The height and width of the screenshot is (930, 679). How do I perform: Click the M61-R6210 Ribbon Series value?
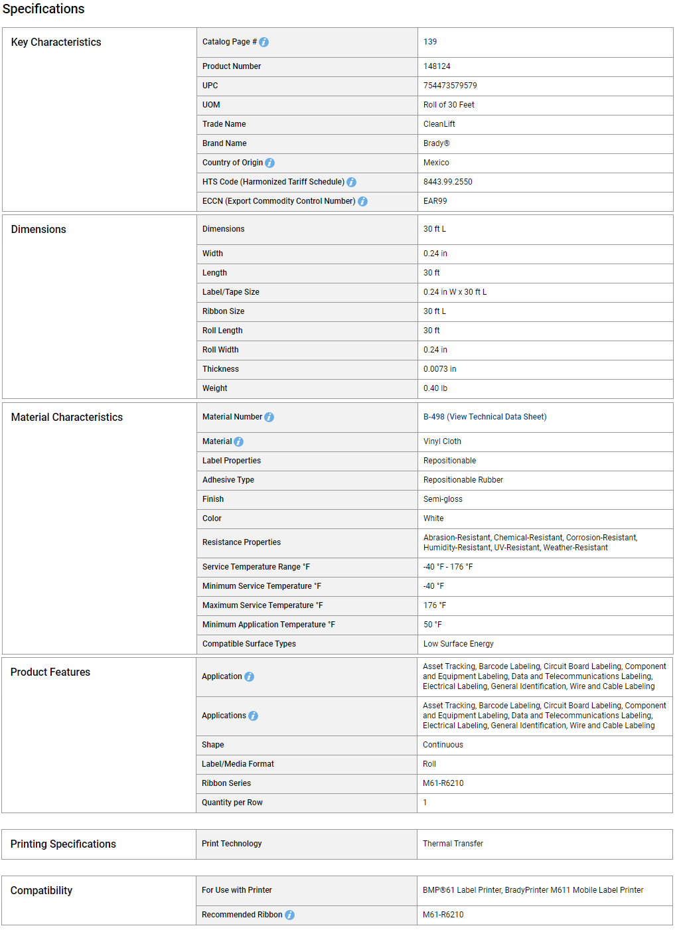[443, 783]
